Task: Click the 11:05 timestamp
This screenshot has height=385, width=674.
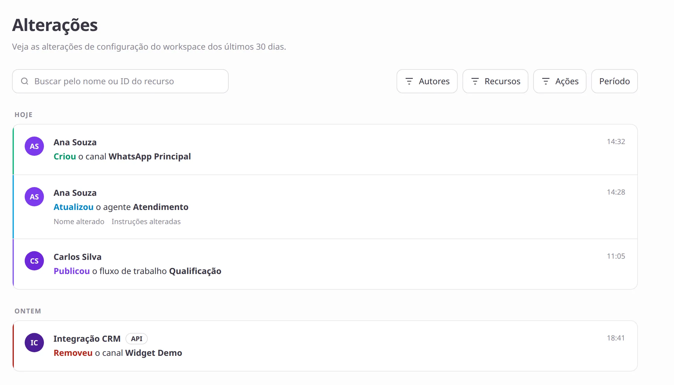Action: (616, 256)
